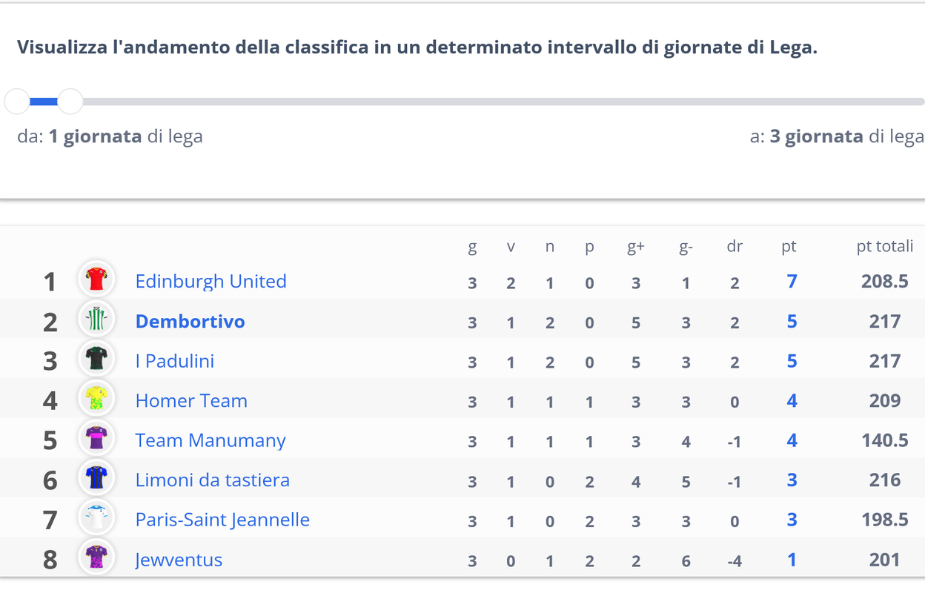Open Paris-Saint Jeannelle team link
This screenshot has height=593, width=925.
point(222,520)
